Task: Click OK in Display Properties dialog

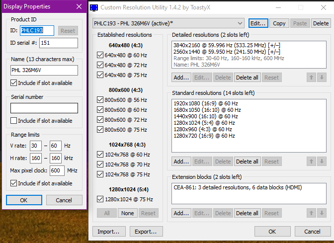Action: [24, 200]
